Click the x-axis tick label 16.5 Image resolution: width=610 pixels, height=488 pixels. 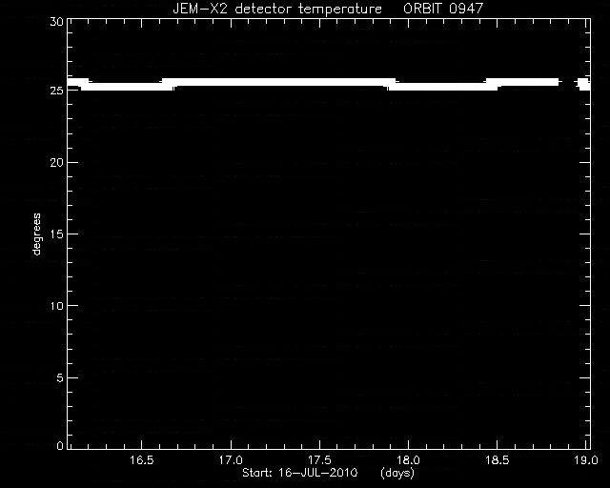[x=142, y=460]
